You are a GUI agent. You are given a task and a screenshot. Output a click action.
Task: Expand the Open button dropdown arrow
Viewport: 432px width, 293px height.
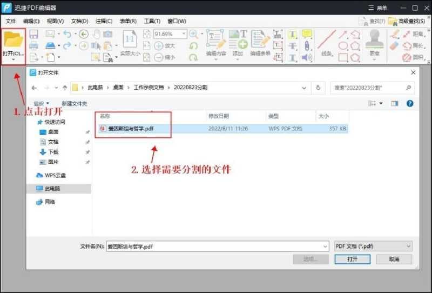pyautogui.click(x=13, y=59)
